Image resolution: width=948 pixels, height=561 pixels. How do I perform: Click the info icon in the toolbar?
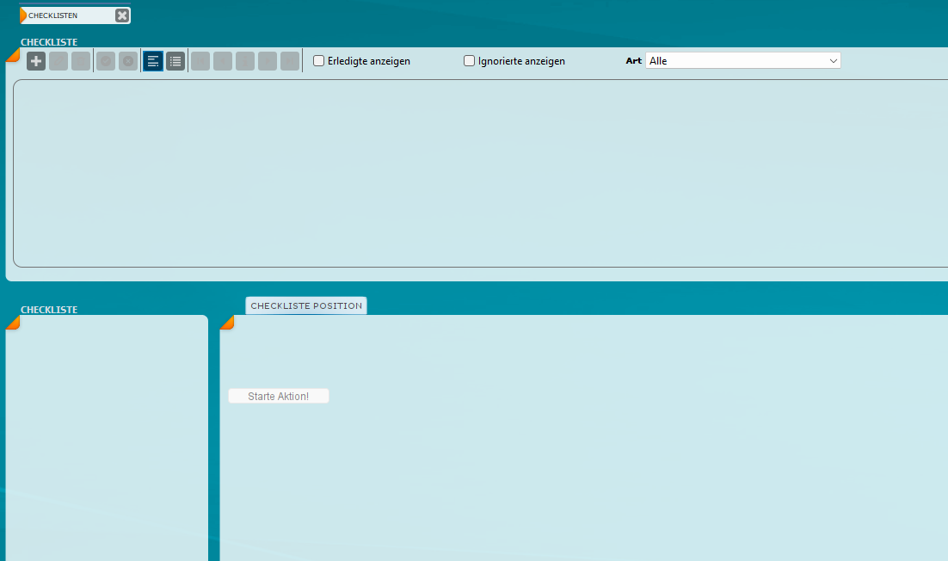[x=245, y=61]
